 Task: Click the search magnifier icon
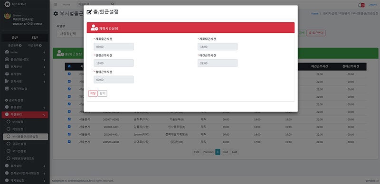click(113, 4)
